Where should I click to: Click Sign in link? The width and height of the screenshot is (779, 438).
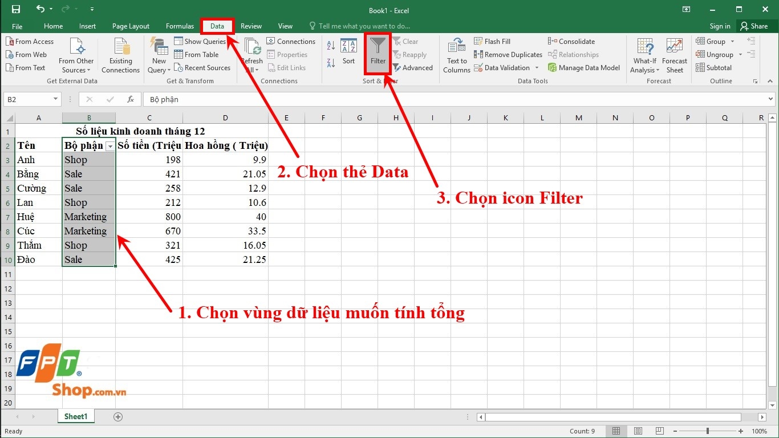[720, 26]
